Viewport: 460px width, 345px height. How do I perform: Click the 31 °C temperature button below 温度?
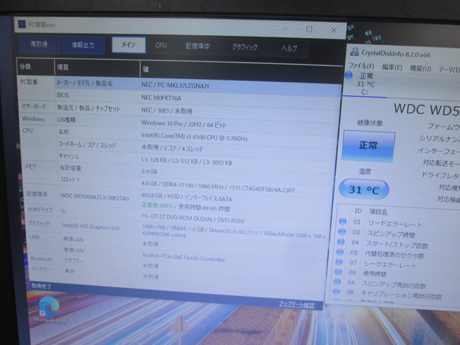(364, 190)
